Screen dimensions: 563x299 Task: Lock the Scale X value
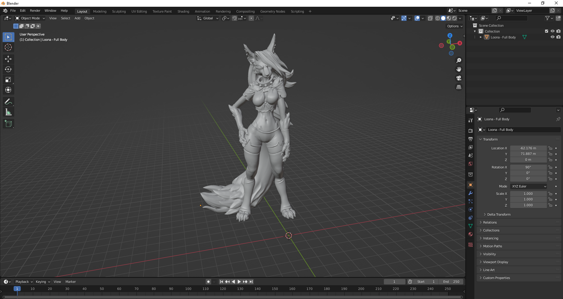click(550, 194)
